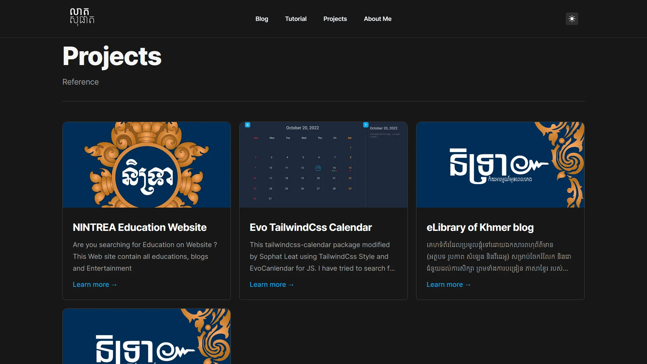This screenshot has width=647, height=364.
Task: Follow Learn more for NINTREA Education Website
Action: pyautogui.click(x=95, y=284)
